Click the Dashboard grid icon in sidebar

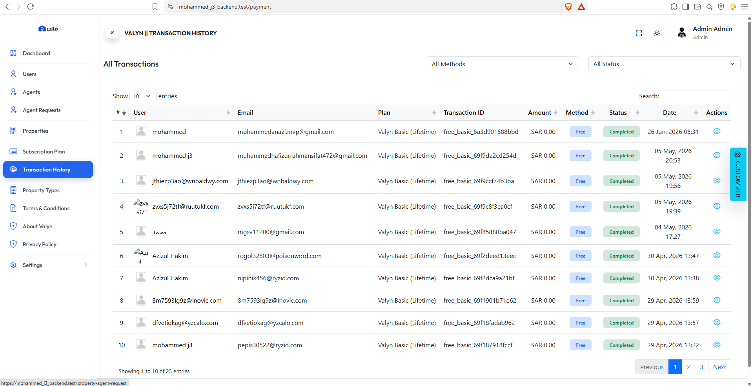click(x=13, y=53)
